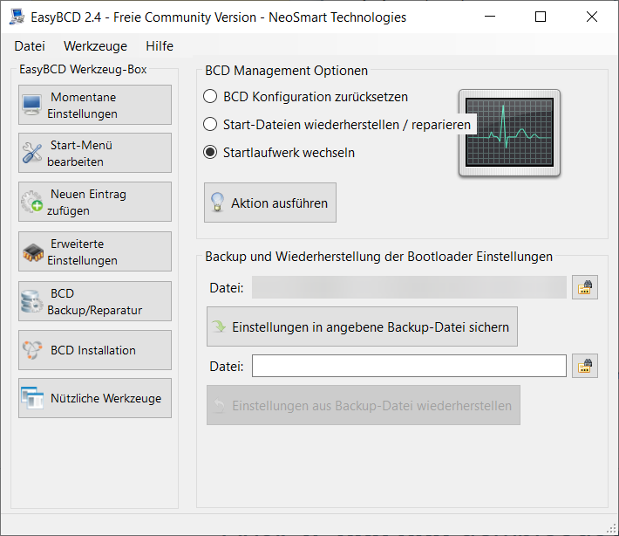Viewport: 619px width, 536px height.
Task: Open the Datei menu
Action: [x=30, y=46]
